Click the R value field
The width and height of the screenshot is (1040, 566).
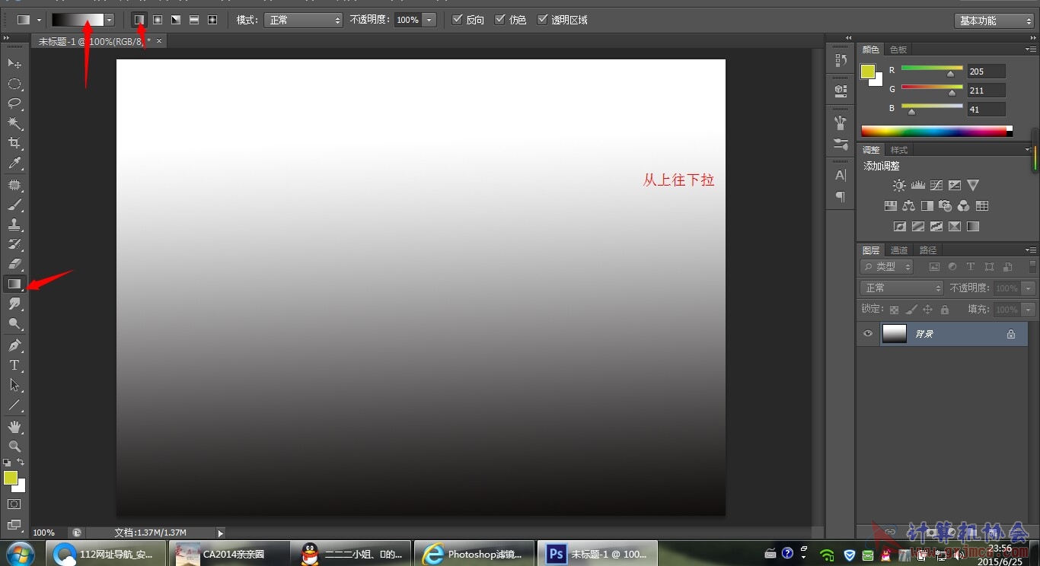tap(986, 72)
